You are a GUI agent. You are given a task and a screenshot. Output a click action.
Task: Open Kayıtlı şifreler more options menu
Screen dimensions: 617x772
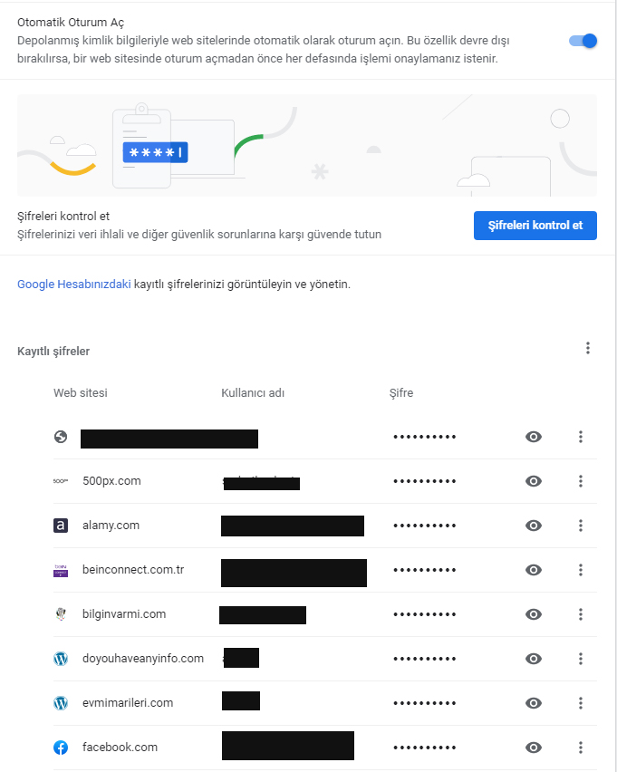pyautogui.click(x=587, y=348)
